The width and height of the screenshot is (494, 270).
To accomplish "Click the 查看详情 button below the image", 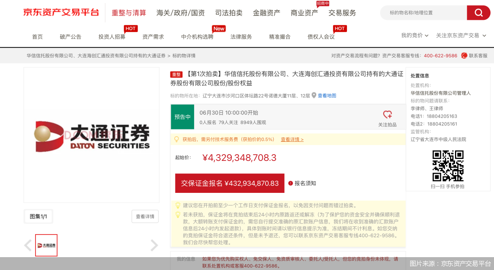I will [x=145, y=217].
